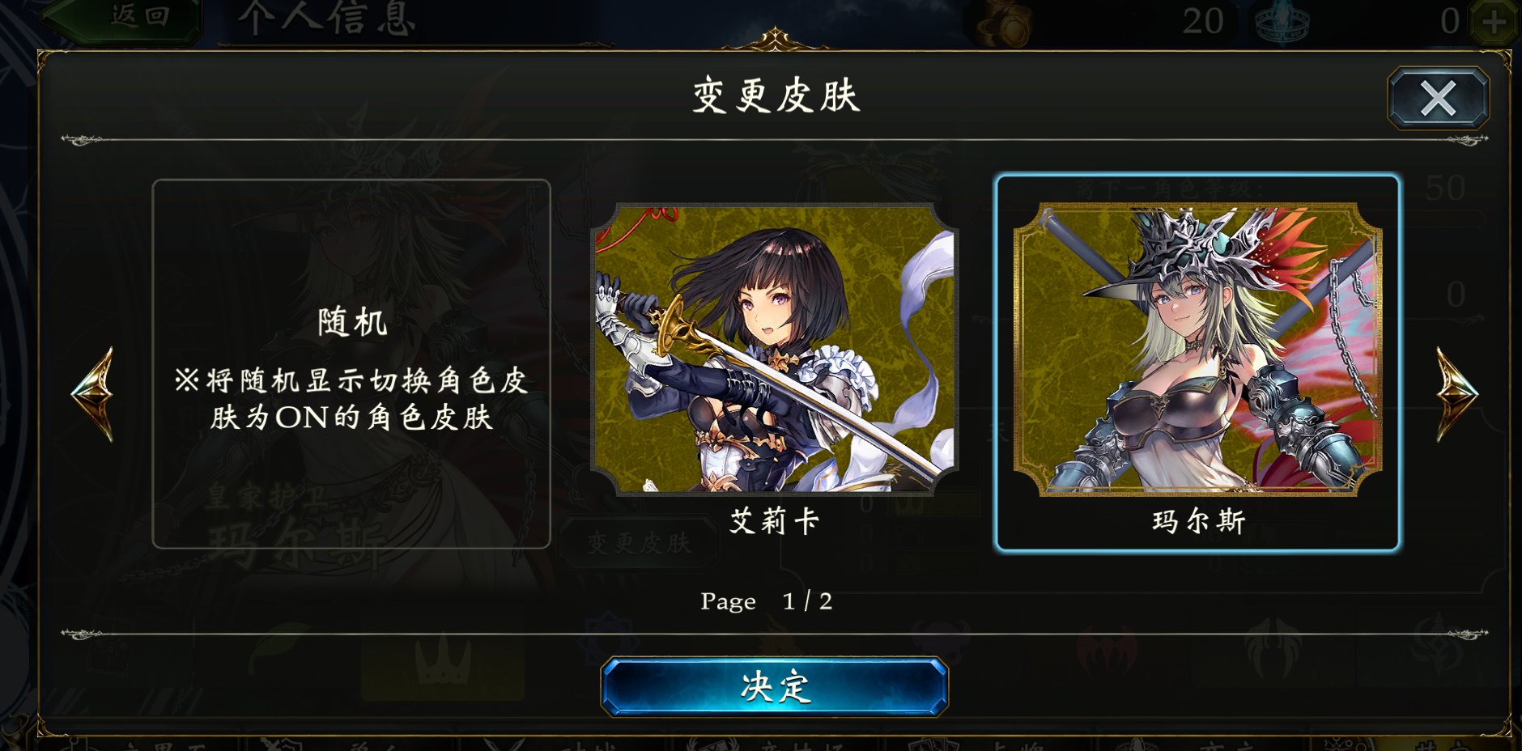Image resolution: width=1522 pixels, height=751 pixels.
Task: Tap the blue crystal currency icon
Action: [x=1282, y=23]
